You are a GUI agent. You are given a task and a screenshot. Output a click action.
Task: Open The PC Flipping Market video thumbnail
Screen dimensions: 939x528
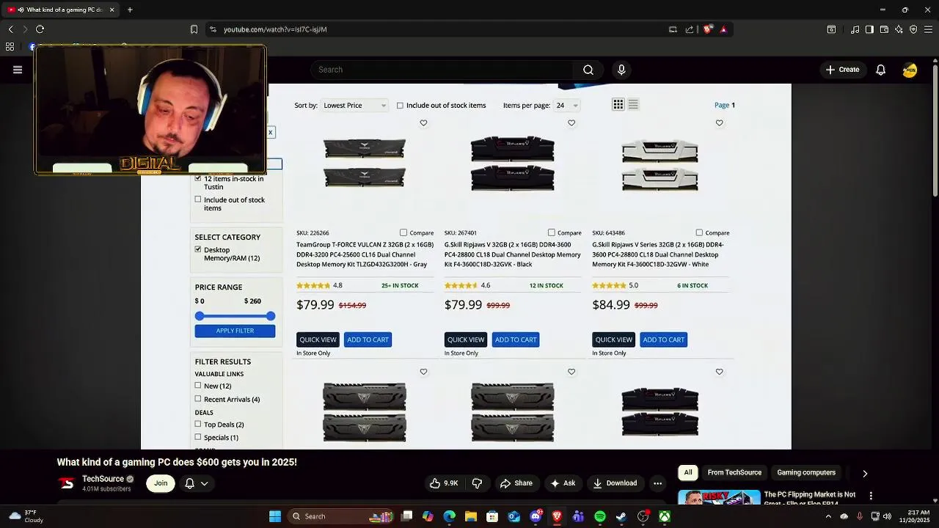[x=719, y=497]
